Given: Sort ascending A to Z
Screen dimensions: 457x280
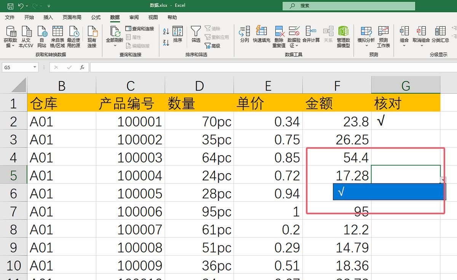Looking at the screenshot, I should pos(166,32).
